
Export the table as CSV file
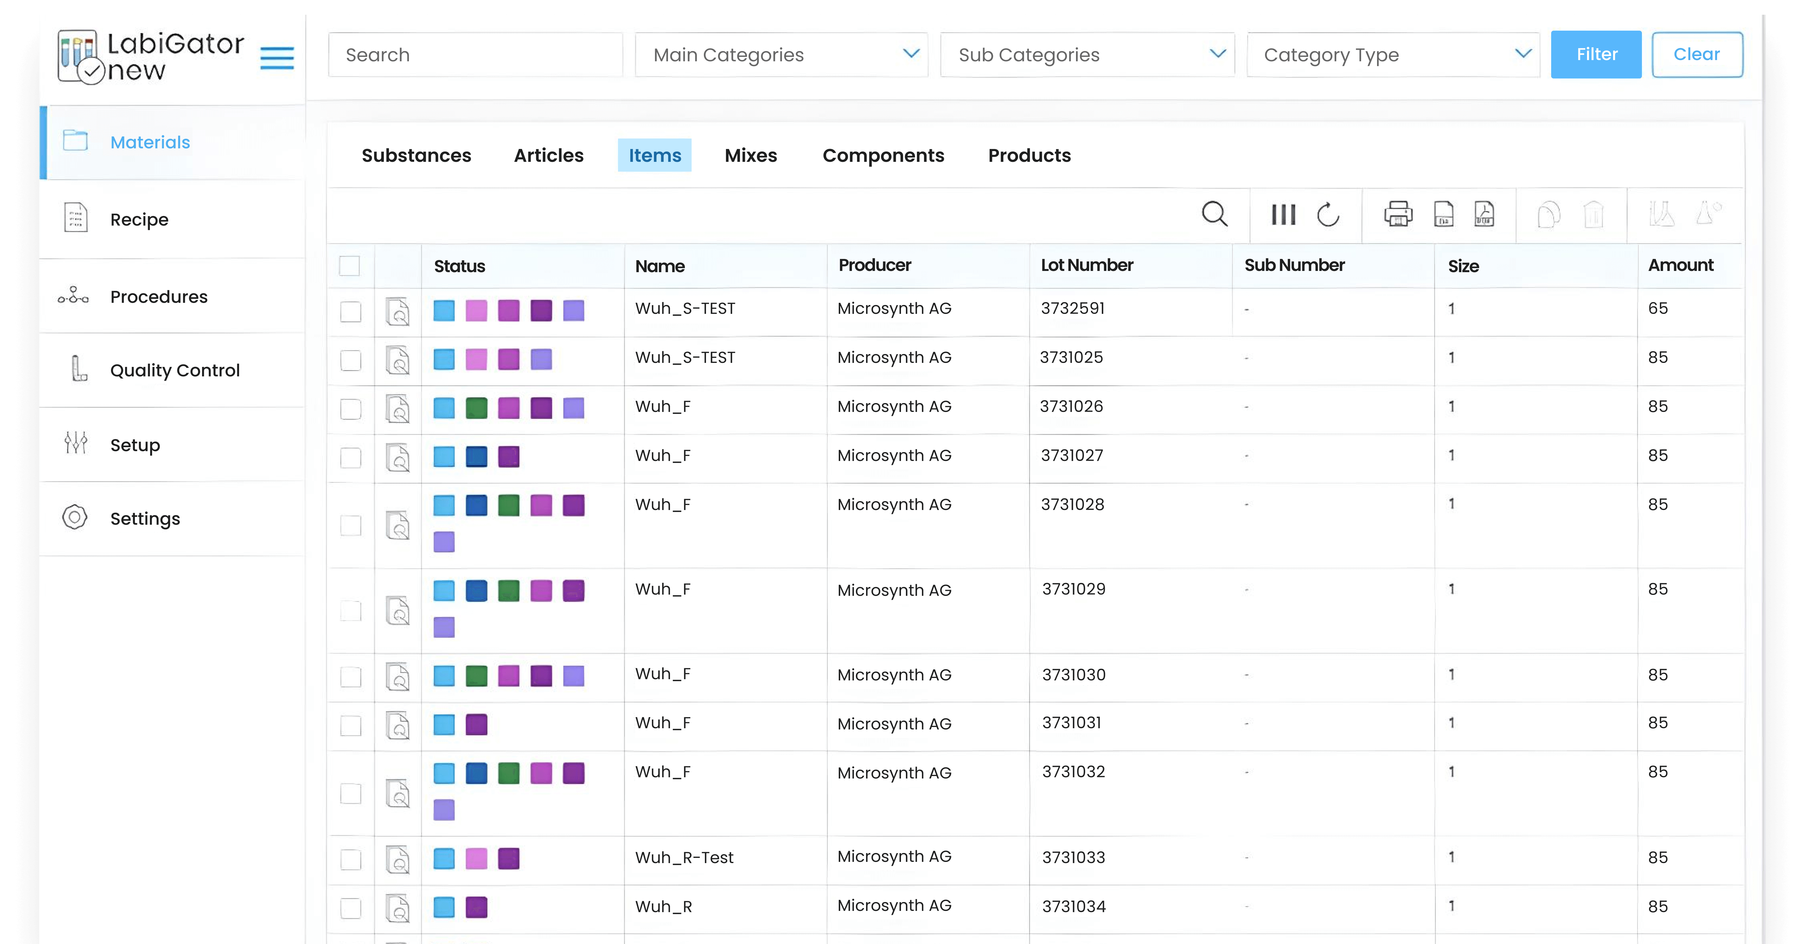[x=1444, y=214]
